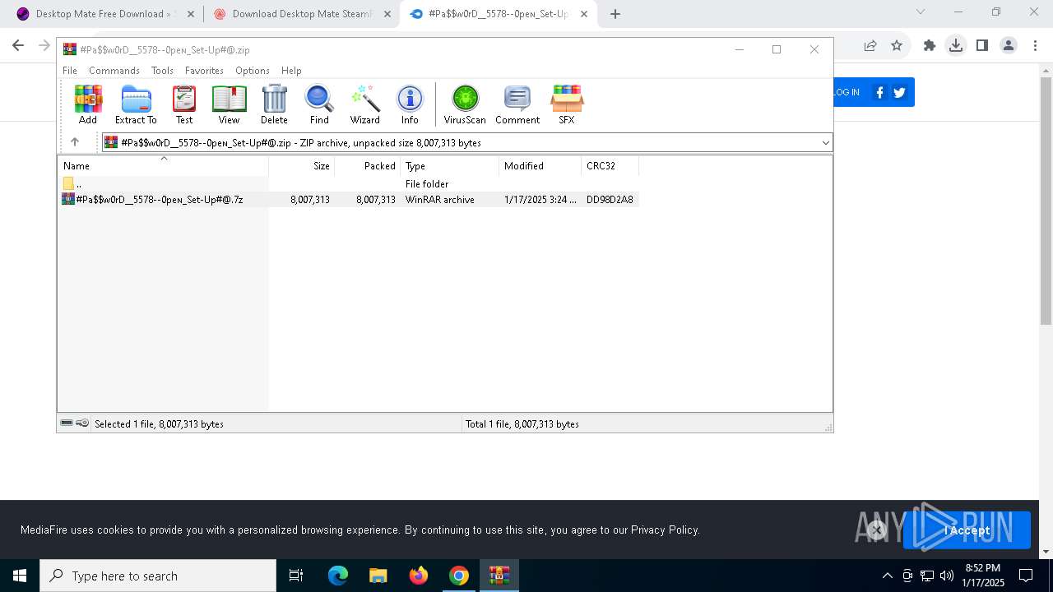The image size is (1053, 592).
Task: Open the Comment tool
Action: click(x=517, y=104)
